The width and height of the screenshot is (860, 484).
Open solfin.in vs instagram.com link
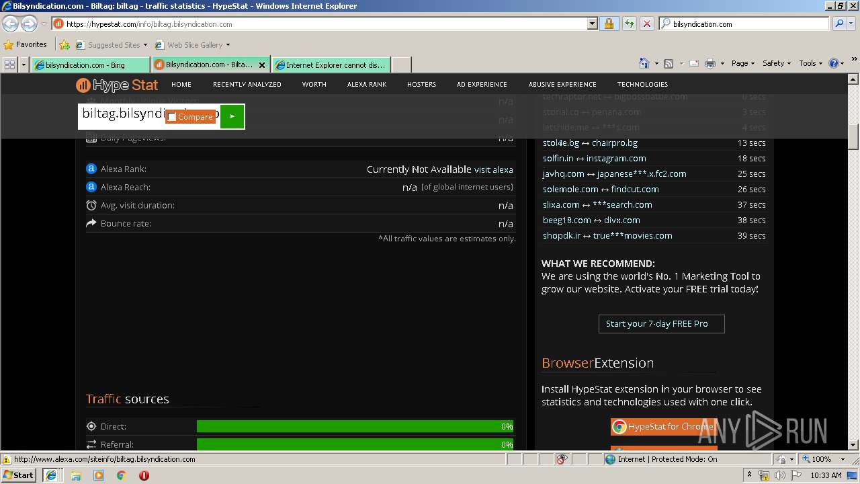click(x=595, y=159)
